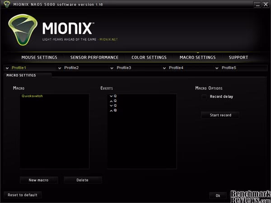The width and height of the screenshot is (271, 203).
Task: Select the first key-down Q event
Action: 113,96
